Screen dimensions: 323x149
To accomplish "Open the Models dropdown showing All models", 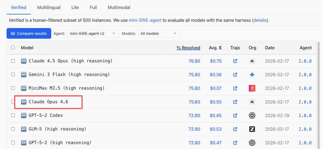I will 159,33.
